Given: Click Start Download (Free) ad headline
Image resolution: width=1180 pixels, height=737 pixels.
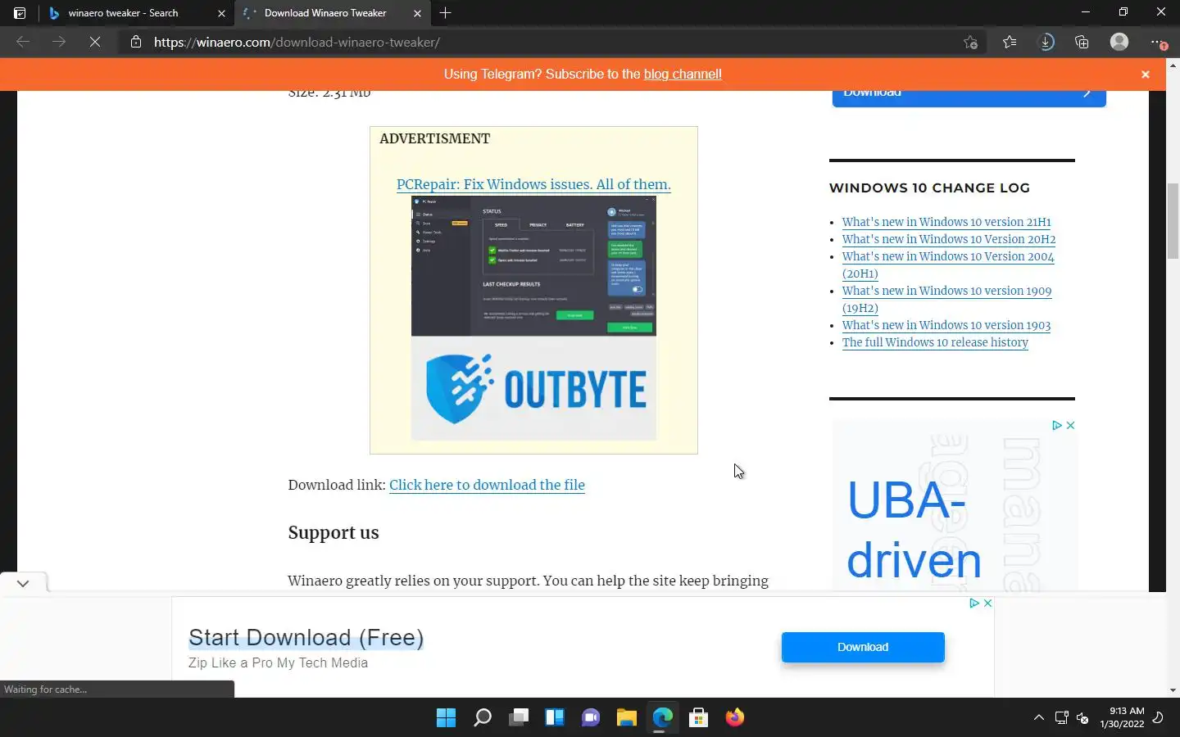Looking at the screenshot, I should coord(306,638).
